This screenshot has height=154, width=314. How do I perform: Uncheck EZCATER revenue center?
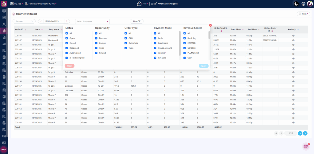pos(185,43)
